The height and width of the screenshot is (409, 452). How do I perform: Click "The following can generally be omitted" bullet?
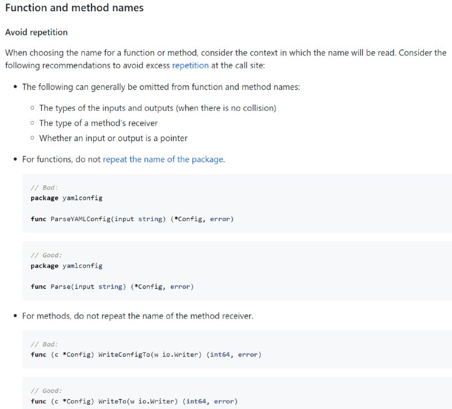pyautogui.click(x=161, y=87)
